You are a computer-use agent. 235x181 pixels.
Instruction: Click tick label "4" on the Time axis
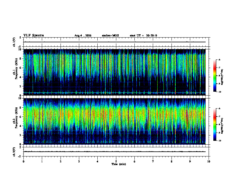tap(98, 161)
